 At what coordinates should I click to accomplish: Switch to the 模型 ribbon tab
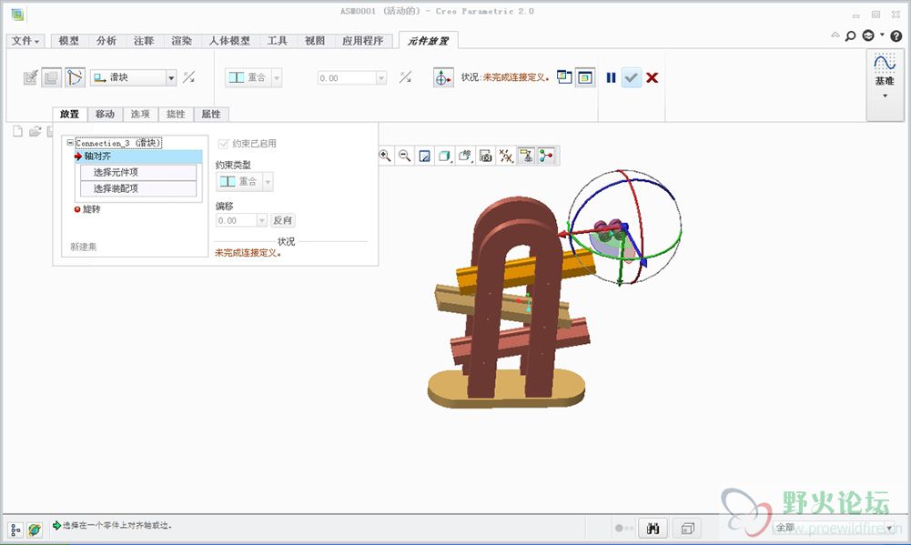click(x=68, y=41)
